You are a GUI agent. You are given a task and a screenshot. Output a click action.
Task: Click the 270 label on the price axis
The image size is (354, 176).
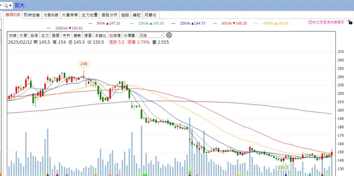point(341,52)
